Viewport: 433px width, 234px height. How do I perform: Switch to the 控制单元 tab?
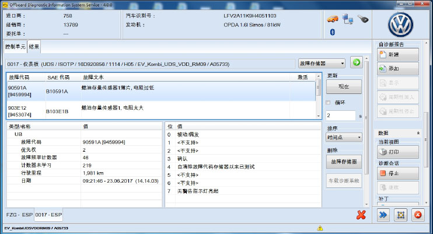15,47
